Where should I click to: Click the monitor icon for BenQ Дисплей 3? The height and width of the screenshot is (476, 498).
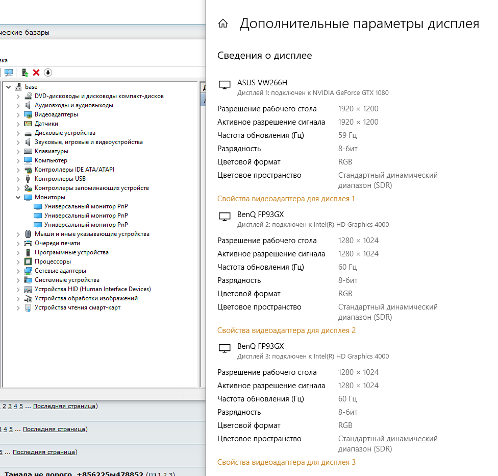click(225, 348)
